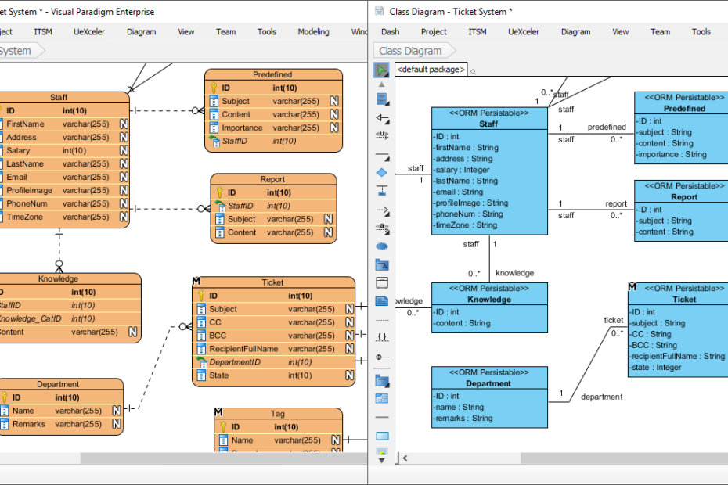The image size is (728, 485).
Task: Open the Modeling menu
Action: [313, 32]
